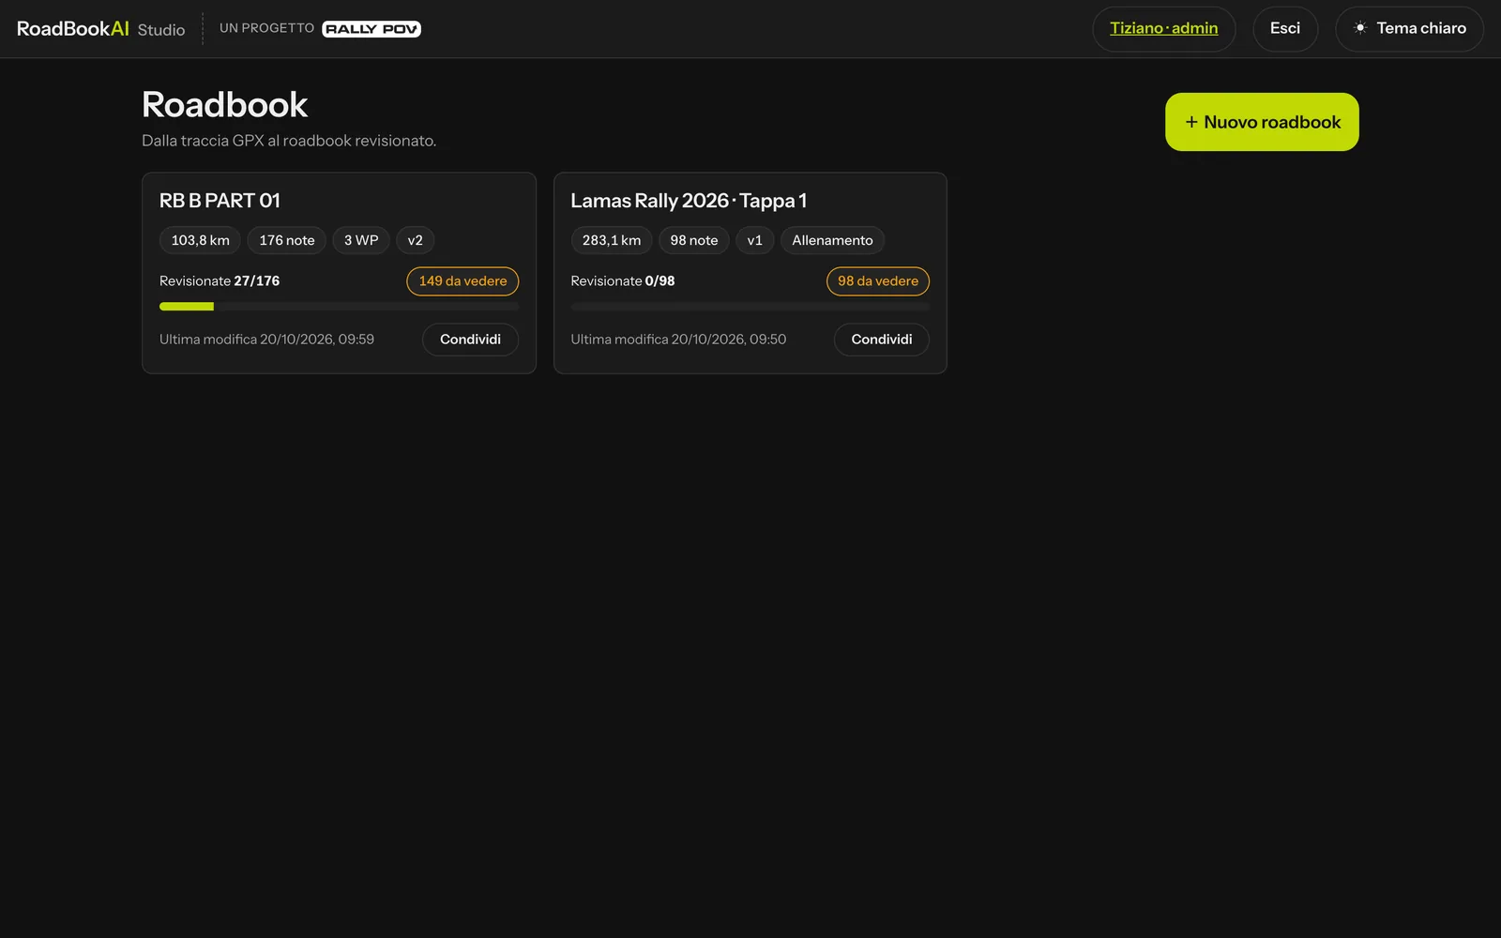Toggle Tema chiaro theme
This screenshot has height=938, width=1501.
tap(1409, 29)
